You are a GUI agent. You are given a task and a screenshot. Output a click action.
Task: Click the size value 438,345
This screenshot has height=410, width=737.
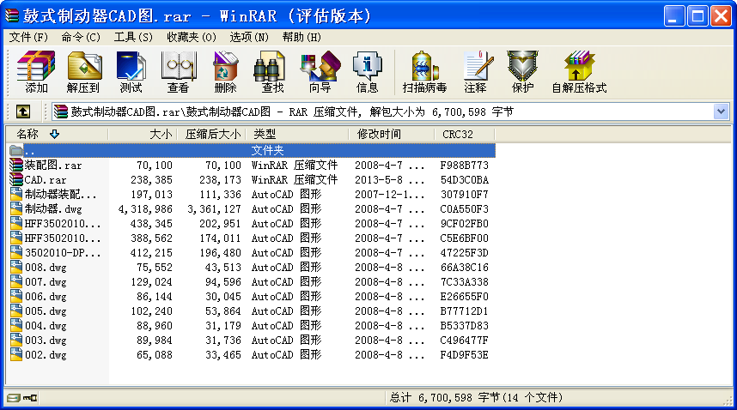(x=151, y=223)
